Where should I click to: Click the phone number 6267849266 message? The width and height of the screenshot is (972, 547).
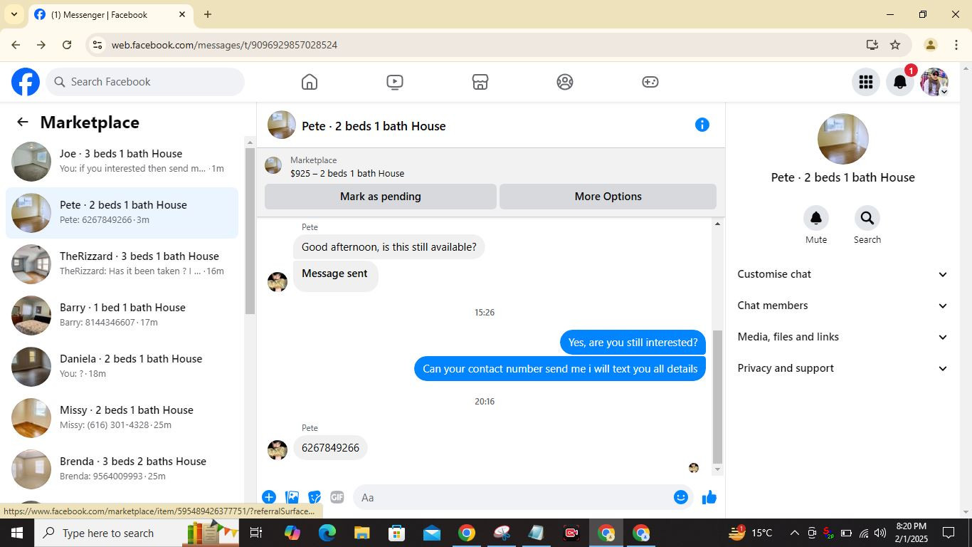331,448
